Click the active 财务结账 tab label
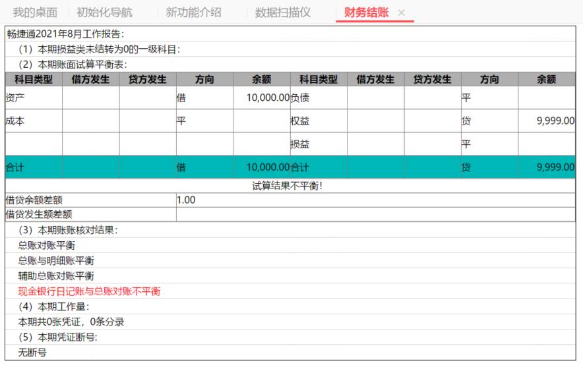 coord(366,13)
